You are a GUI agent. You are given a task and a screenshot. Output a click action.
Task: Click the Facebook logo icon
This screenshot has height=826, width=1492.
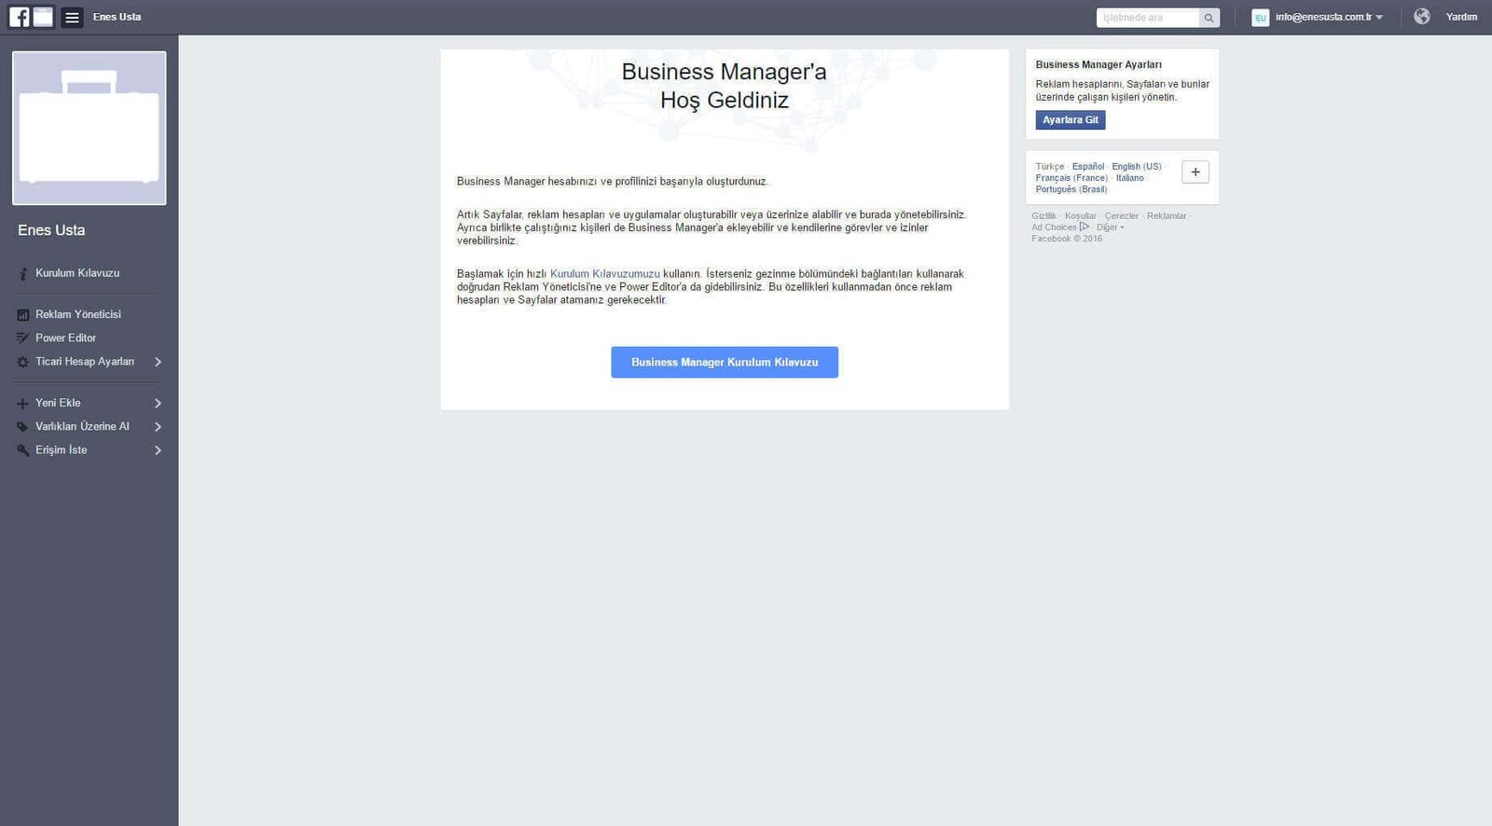19,17
